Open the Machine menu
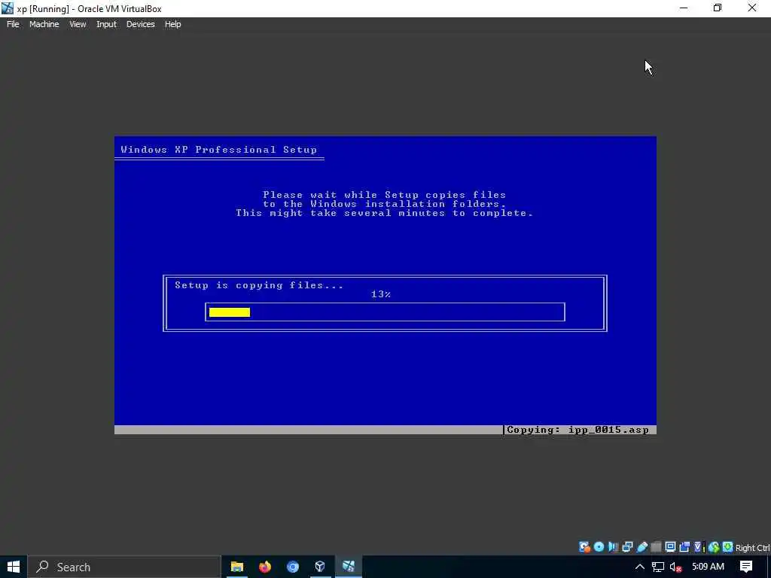 [x=44, y=24]
